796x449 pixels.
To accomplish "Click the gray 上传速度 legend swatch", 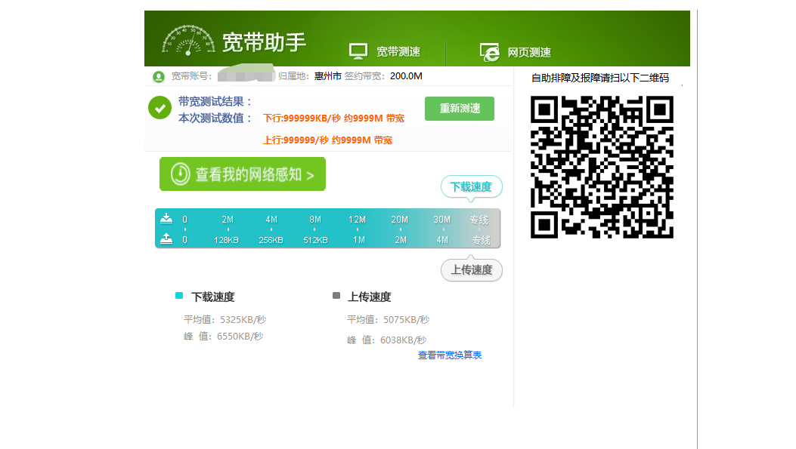I will click(336, 296).
